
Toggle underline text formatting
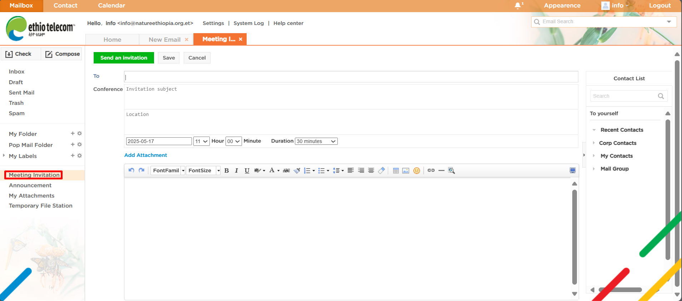click(247, 170)
